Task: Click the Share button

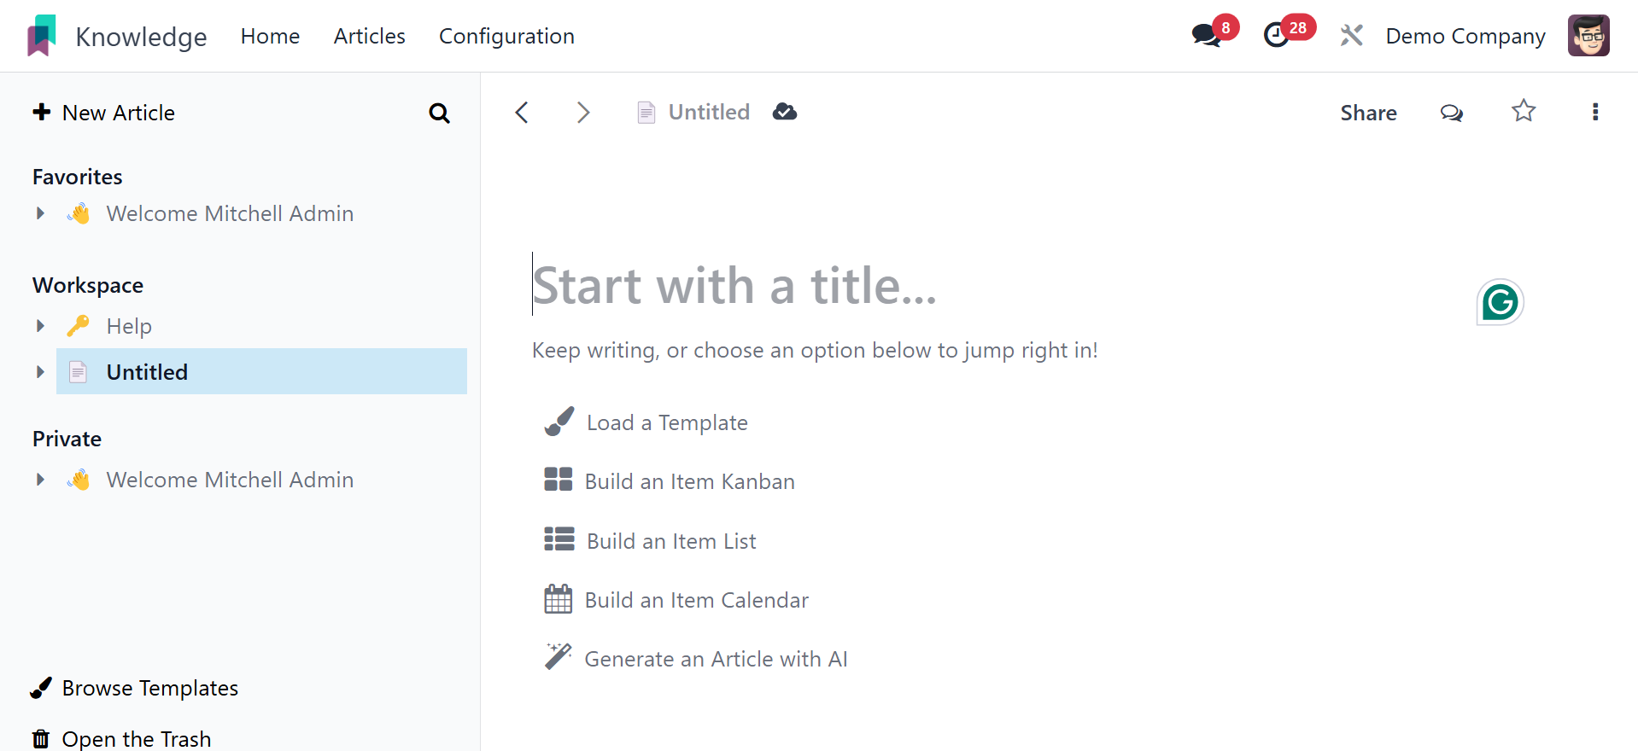Action: point(1368,113)
